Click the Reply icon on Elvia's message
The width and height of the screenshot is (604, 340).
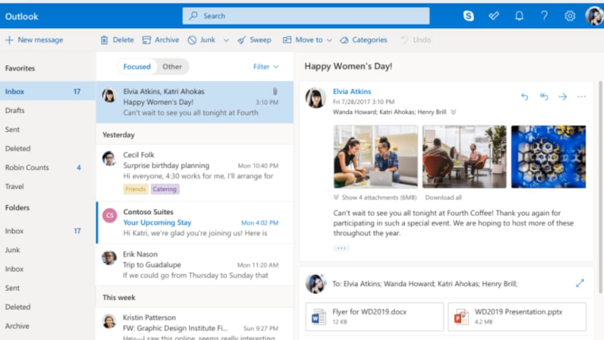click(x=524, y=96)
